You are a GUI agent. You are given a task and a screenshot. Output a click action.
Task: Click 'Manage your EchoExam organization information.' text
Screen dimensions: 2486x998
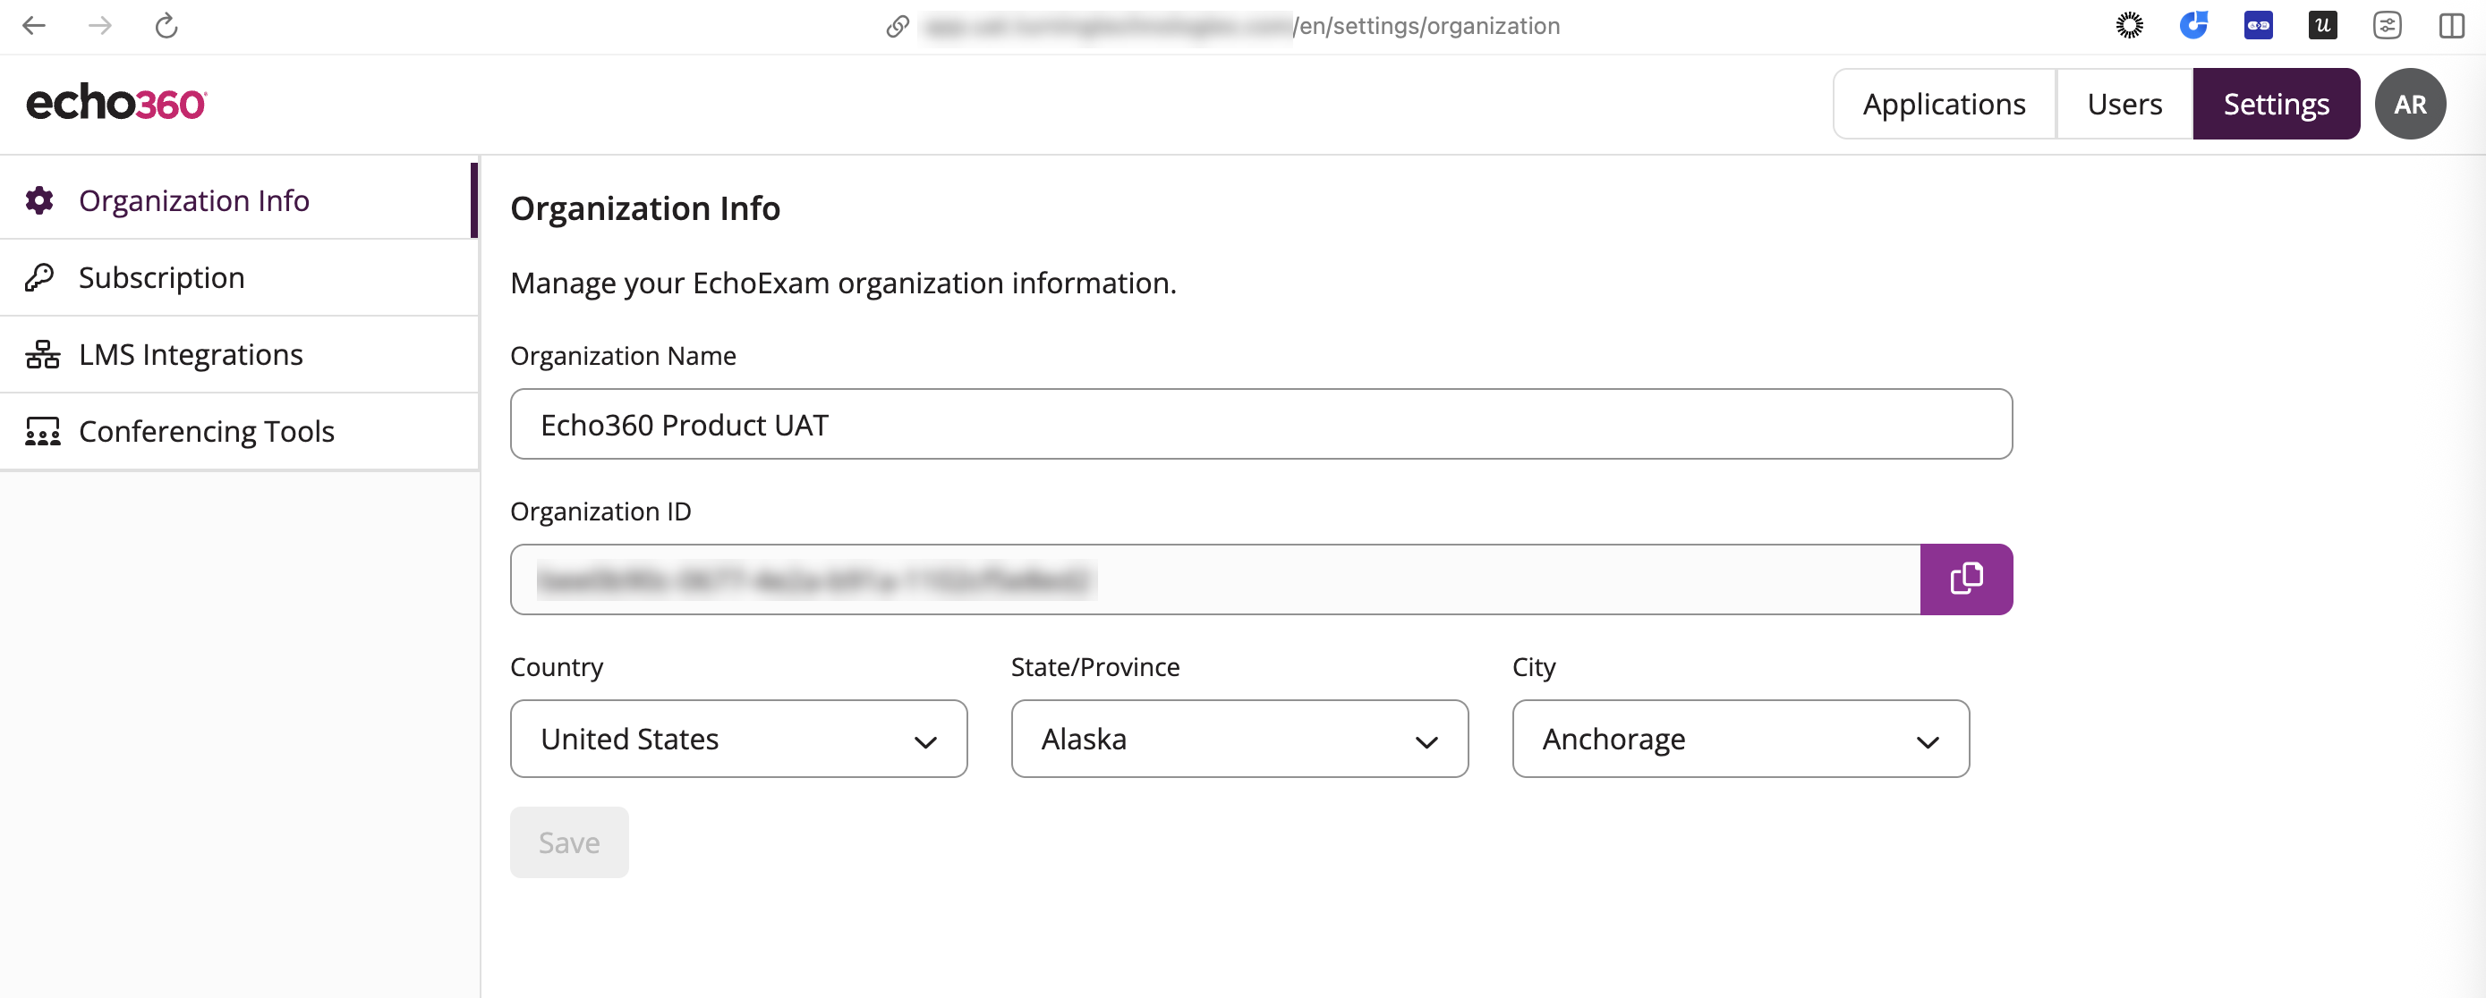click(842, 283)
